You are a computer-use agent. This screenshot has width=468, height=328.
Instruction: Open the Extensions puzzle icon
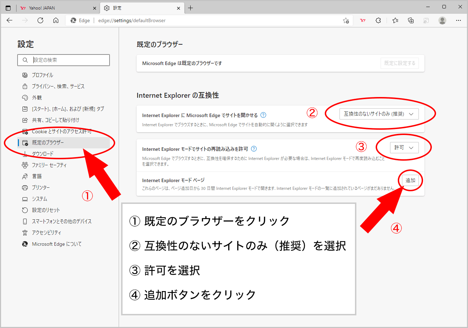(x=378, y=20)
